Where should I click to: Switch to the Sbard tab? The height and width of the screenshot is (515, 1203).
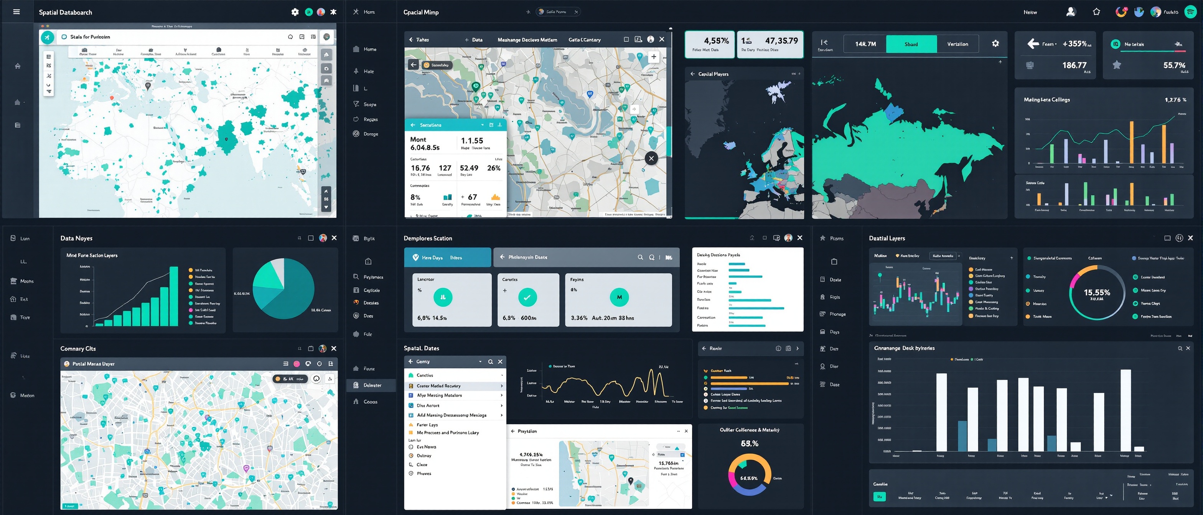tap(911, 44)
